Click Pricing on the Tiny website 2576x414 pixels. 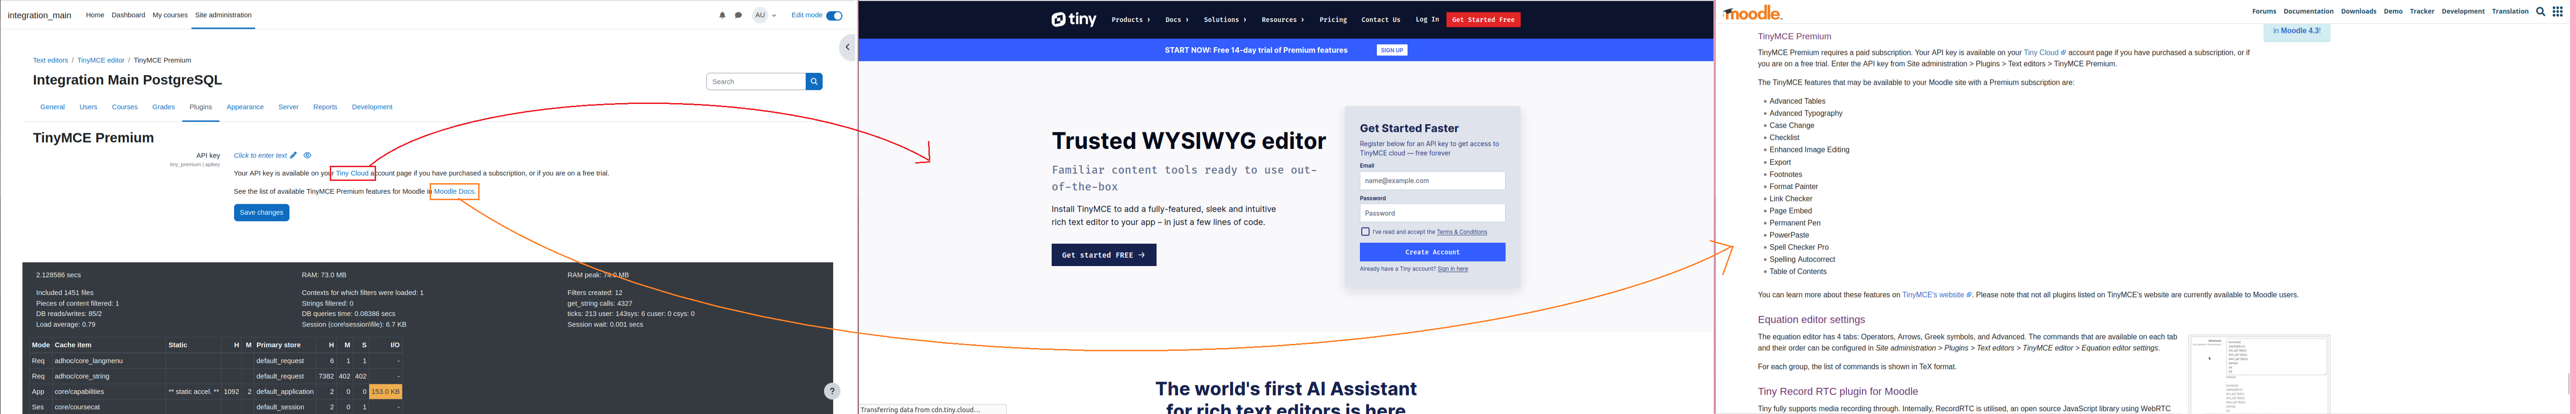(1333, 20)
